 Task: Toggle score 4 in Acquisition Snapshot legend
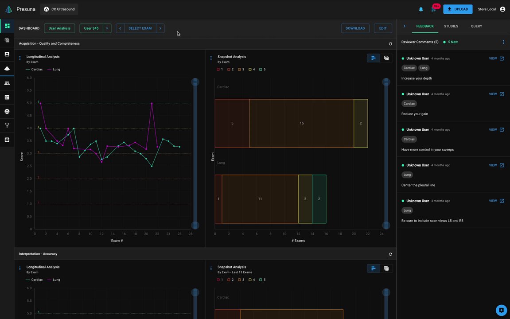point(252,69)
